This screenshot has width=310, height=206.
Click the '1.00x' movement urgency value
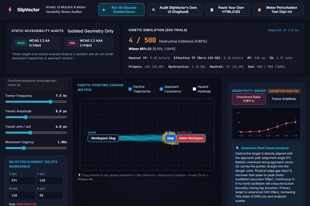[62, 142]
